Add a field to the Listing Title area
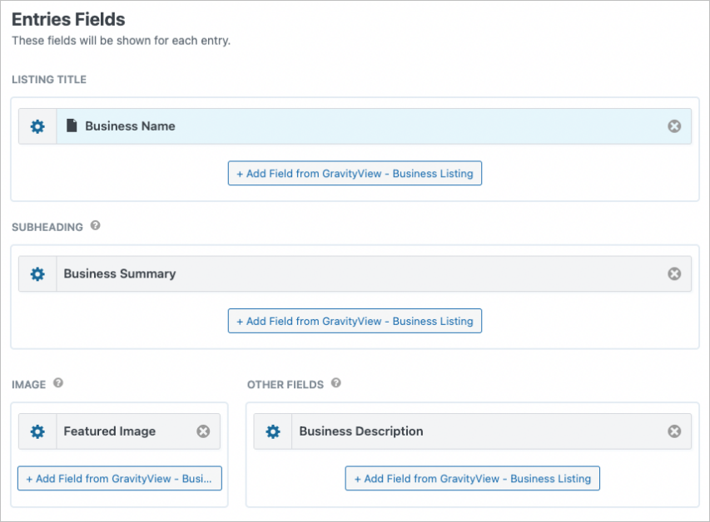 tap(355, 173)
